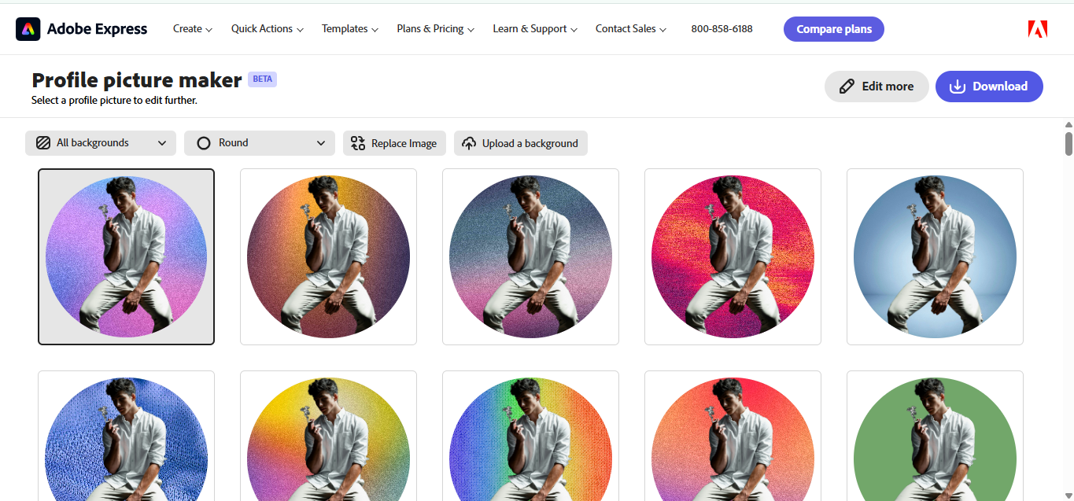Expand the Learn & Support menu
The image size is (1074, 501).
pyautogui.click(x=534, y=28)
